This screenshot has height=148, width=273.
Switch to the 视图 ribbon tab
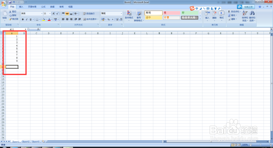(x=70, y=7)
